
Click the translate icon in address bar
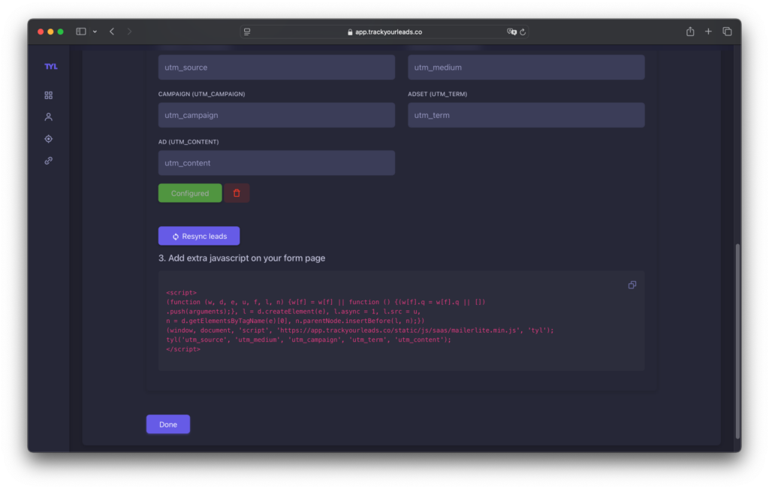[511, 32]
